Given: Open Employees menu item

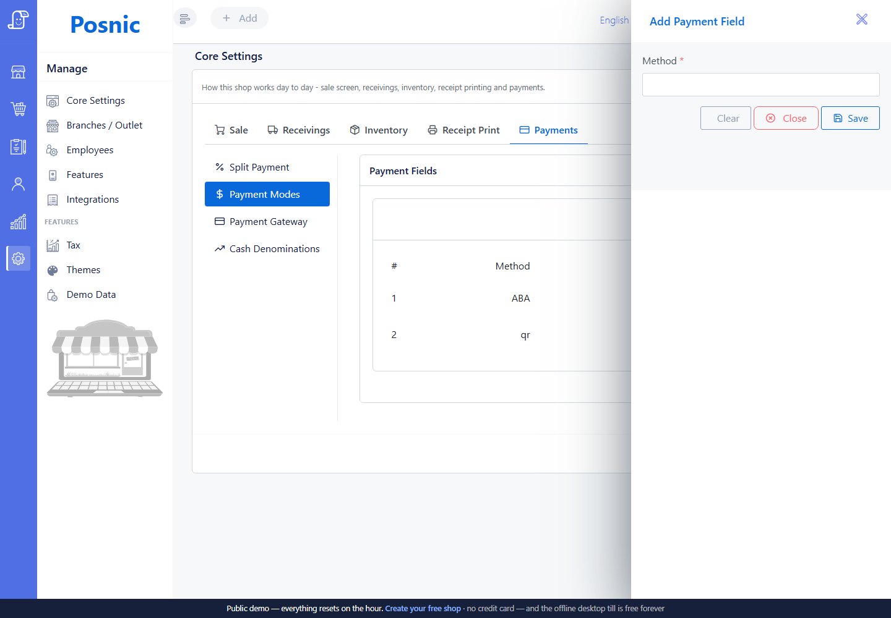Looking at the screenshot, I should (90, 150).
